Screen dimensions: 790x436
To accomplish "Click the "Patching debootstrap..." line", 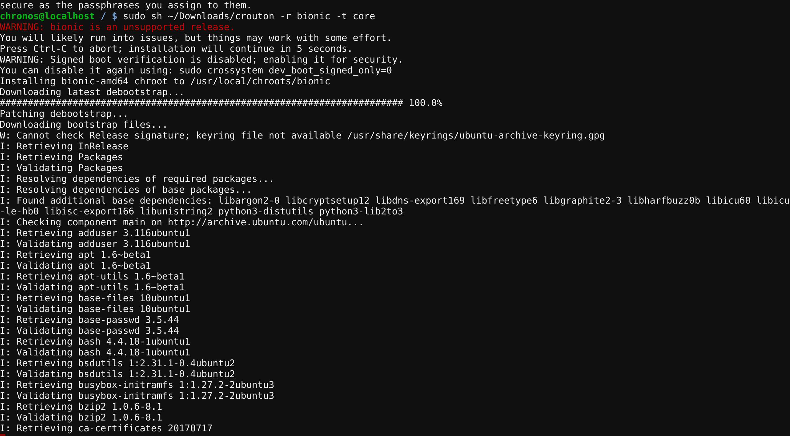I will pyautogui.click(x=64, y=114).
